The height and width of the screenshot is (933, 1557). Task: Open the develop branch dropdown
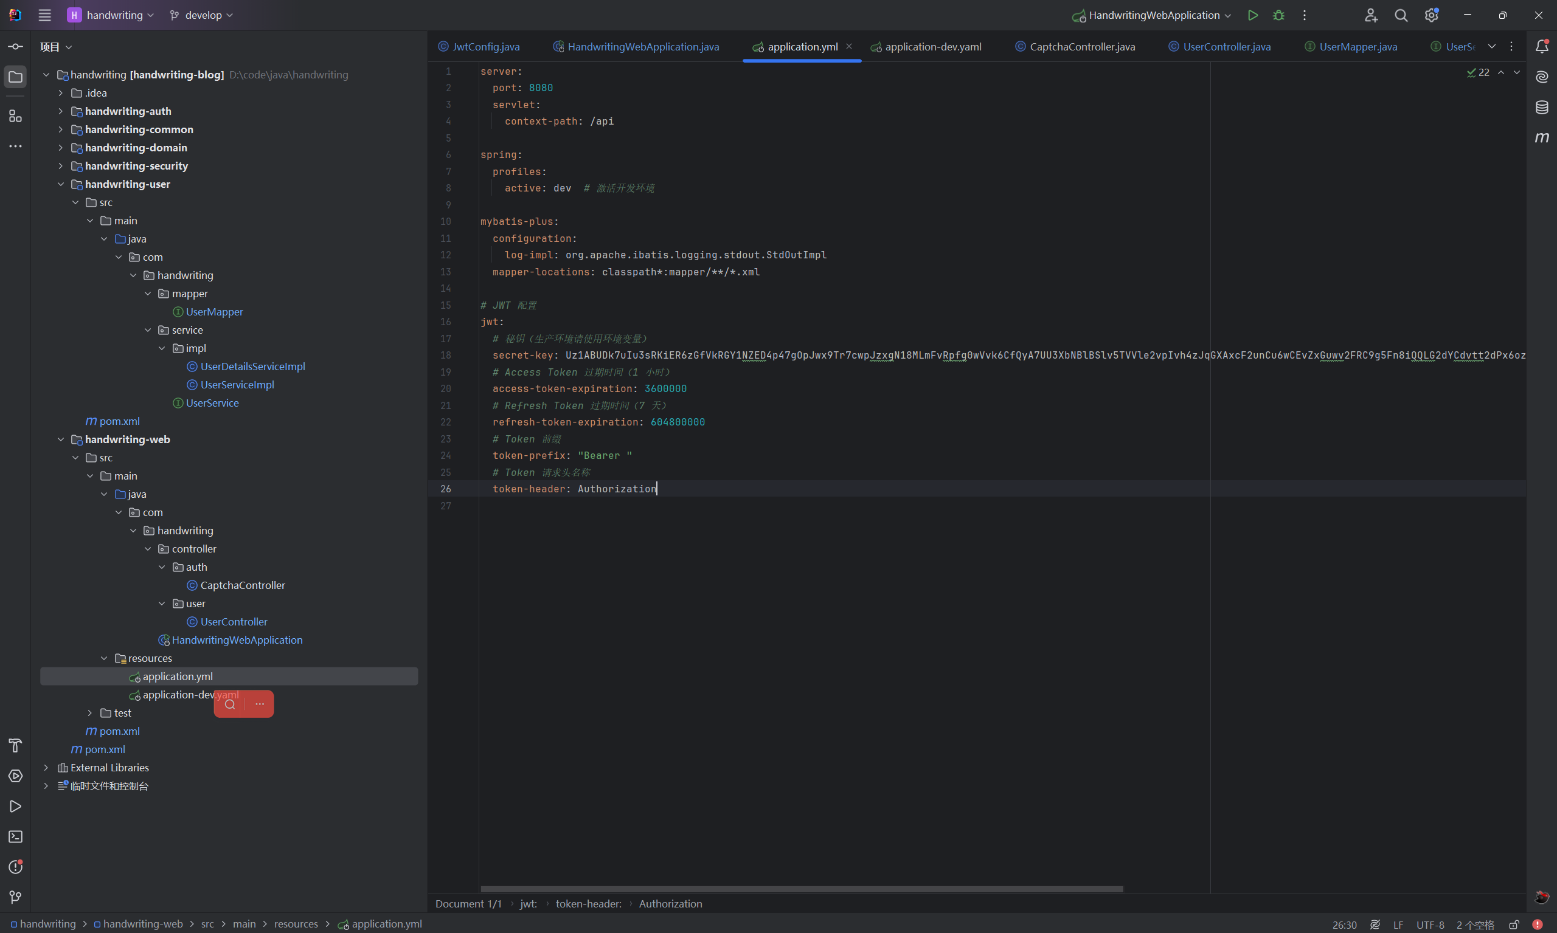point(201,15)
